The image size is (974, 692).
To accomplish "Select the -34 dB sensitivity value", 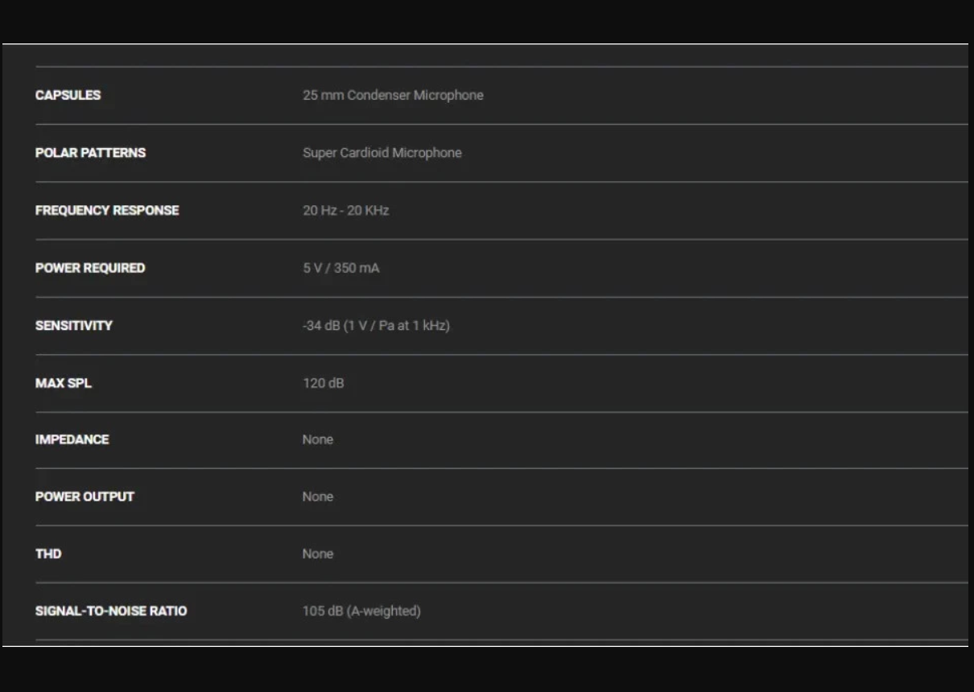I will pos(376,325).
